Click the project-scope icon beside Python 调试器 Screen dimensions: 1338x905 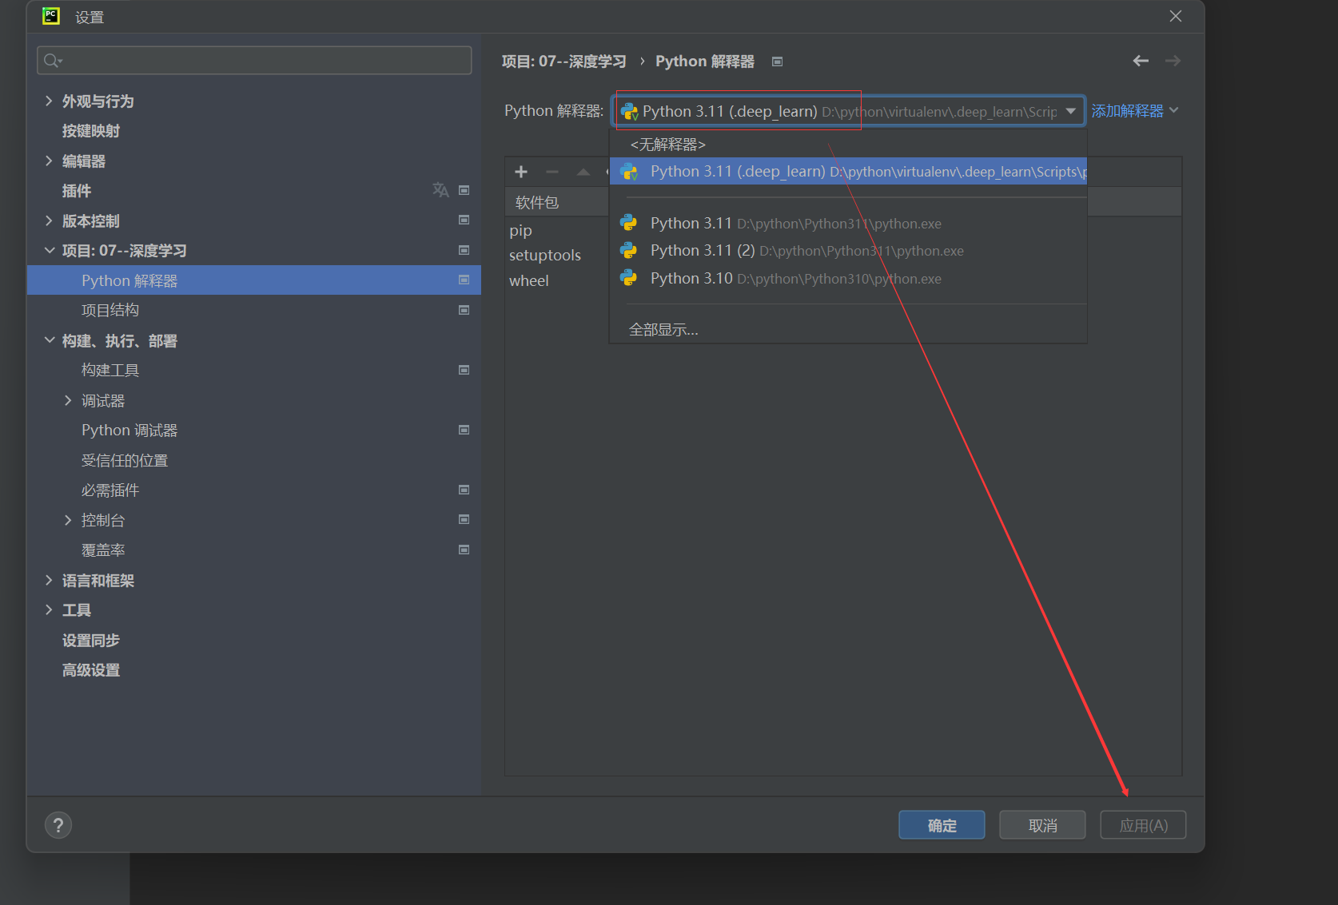coord(464,430)
